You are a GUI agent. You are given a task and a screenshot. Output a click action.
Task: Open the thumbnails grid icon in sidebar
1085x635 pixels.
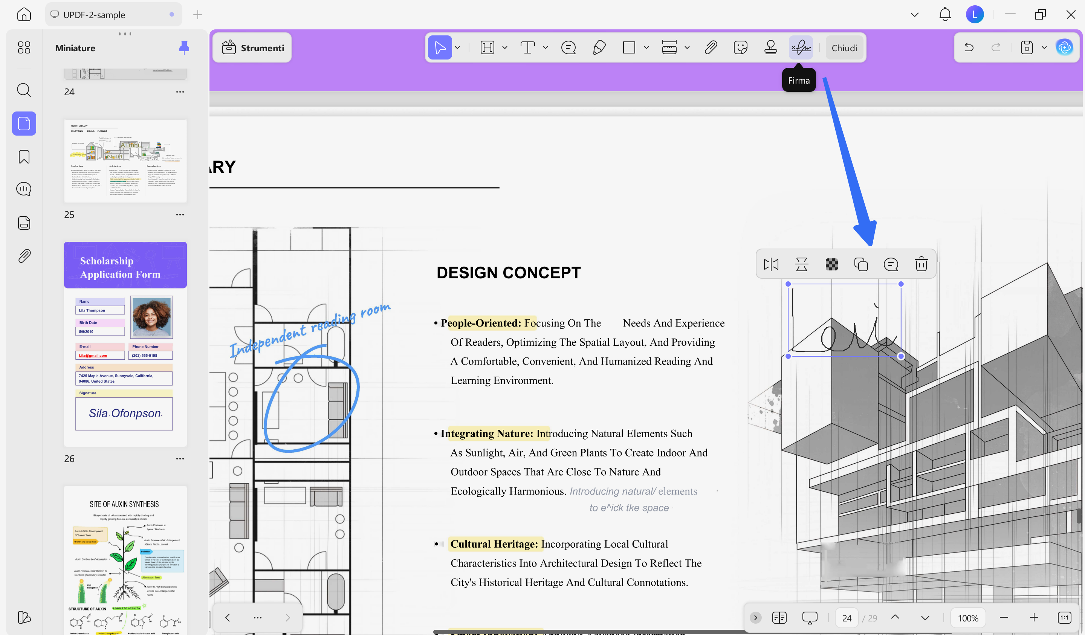coord(24,47)
